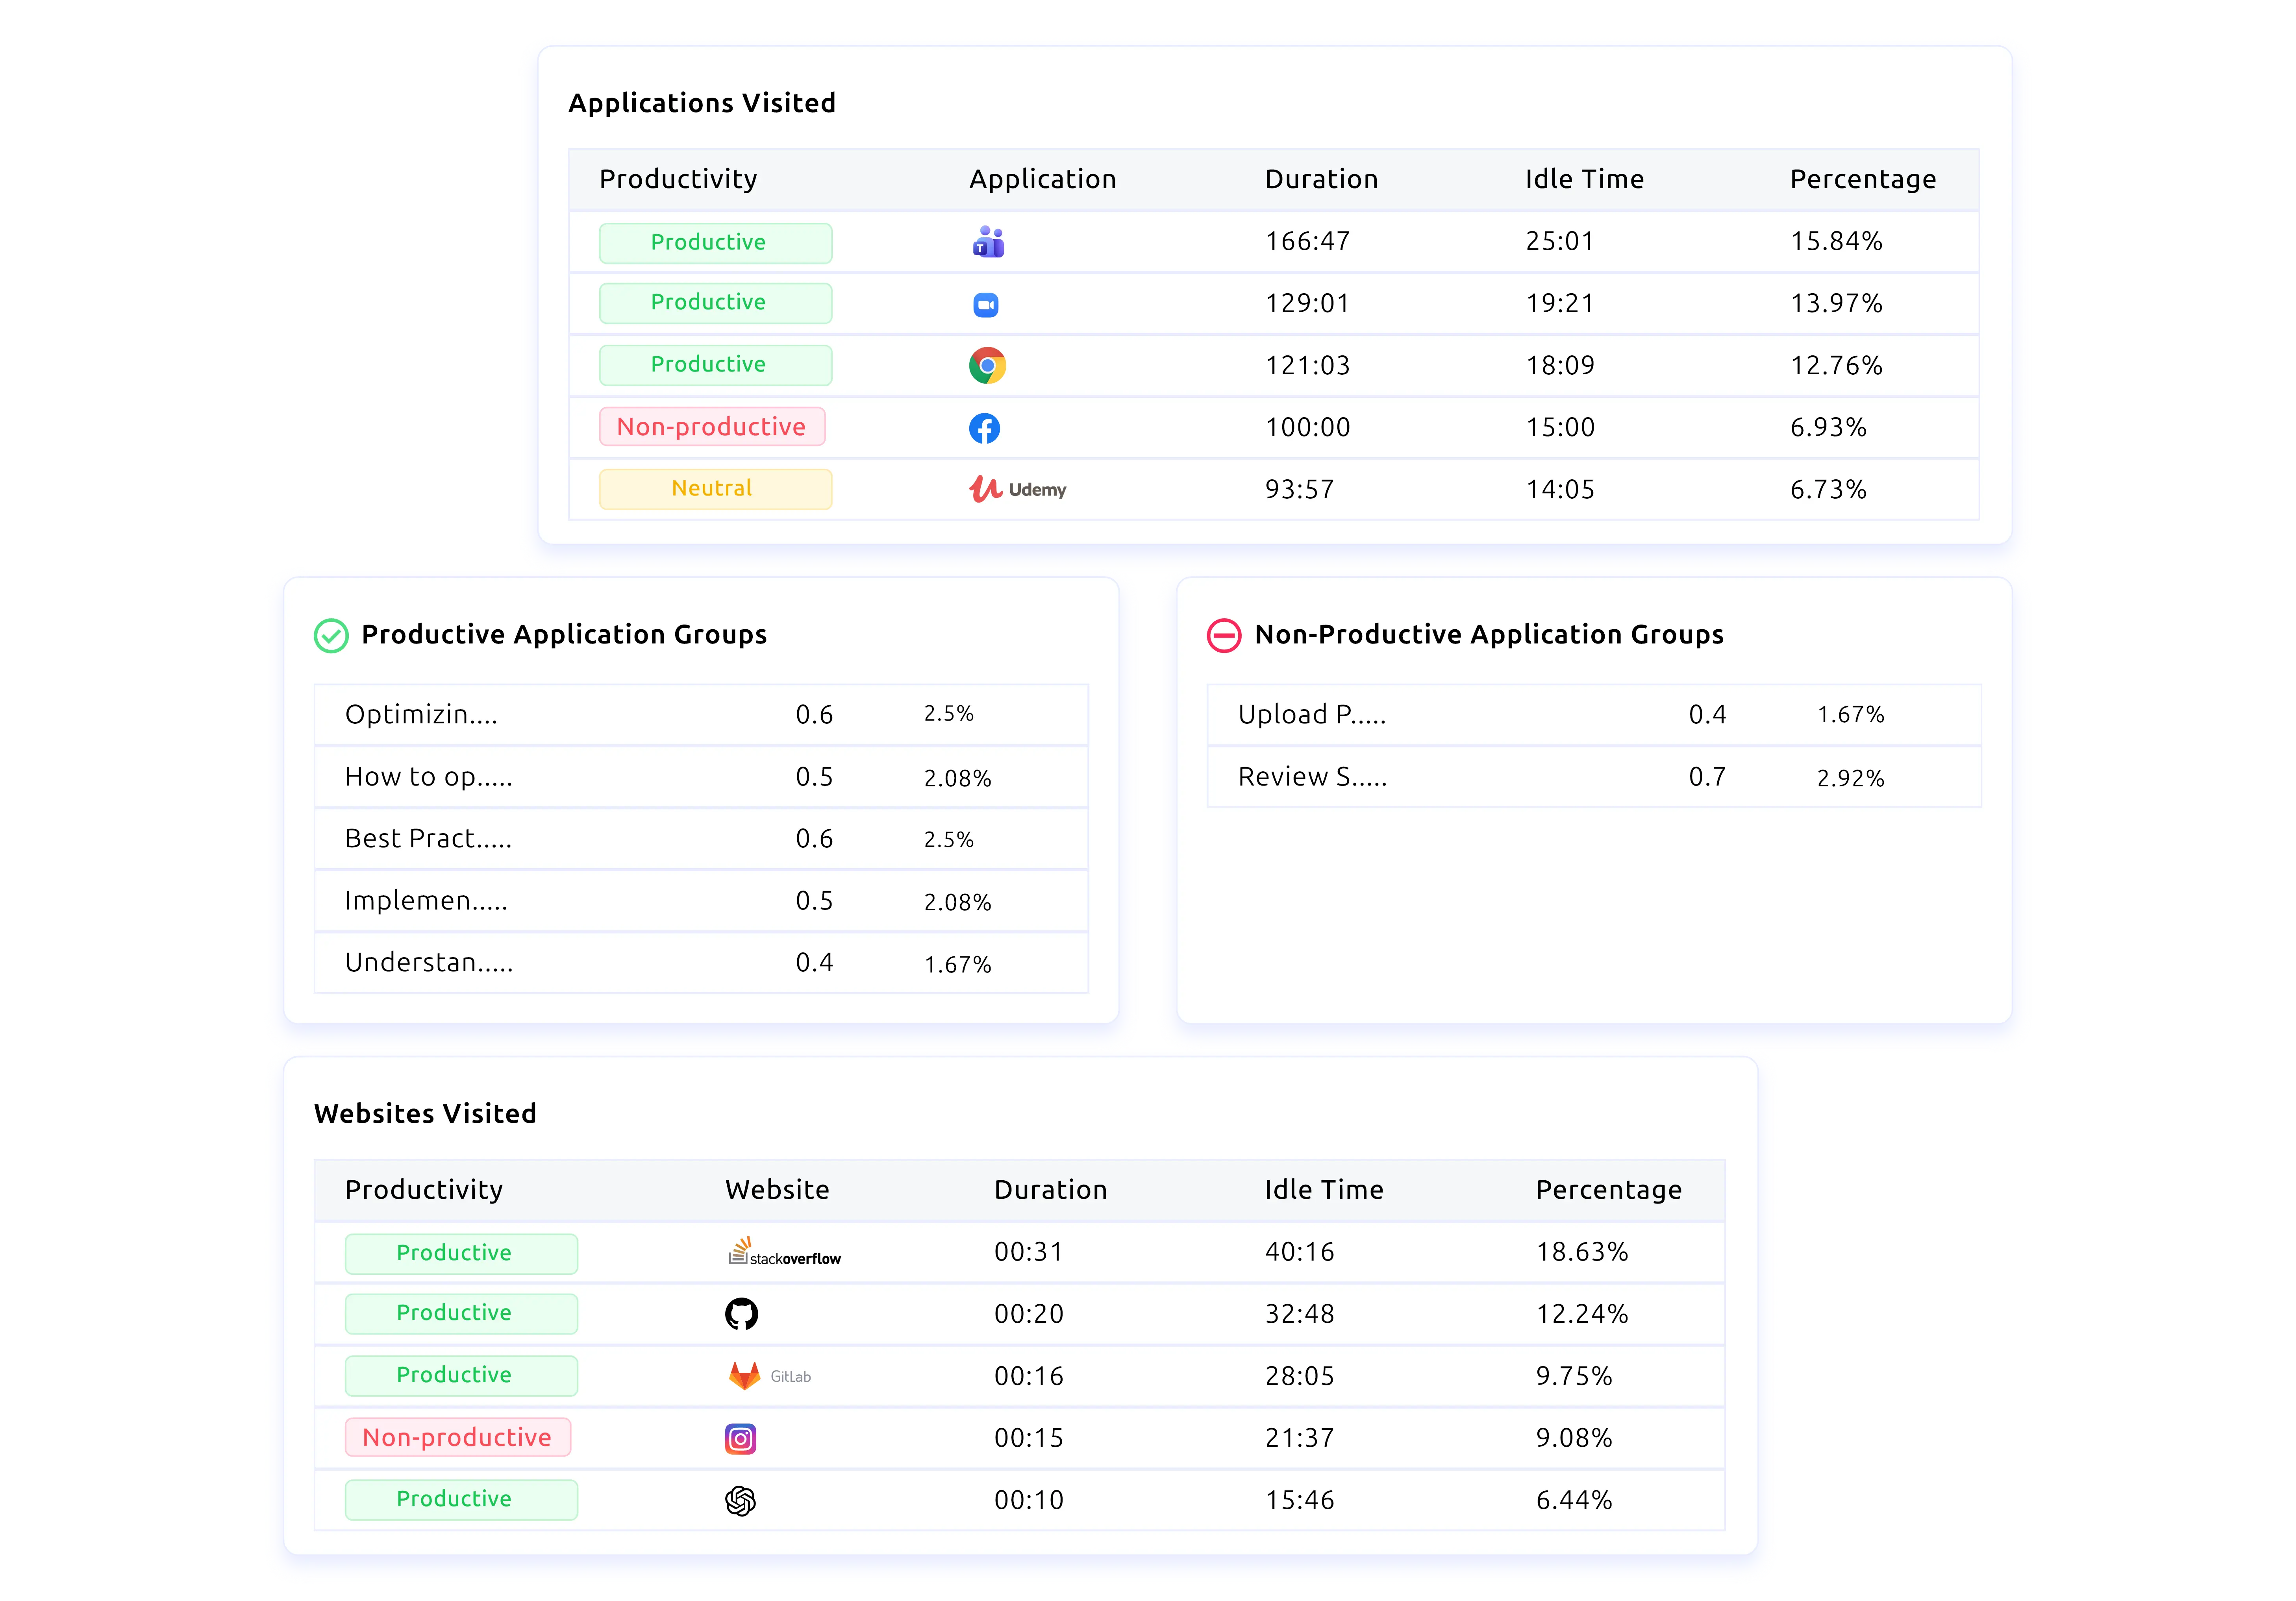
Task: Click the green checkmark beside Productive Application Groups
Action: pyautogui.click(x=331, y=636)
